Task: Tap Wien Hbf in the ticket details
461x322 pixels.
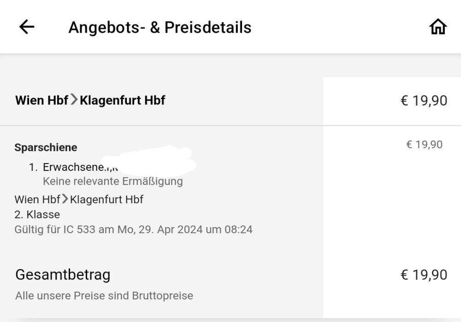Action: coord(37,199)
